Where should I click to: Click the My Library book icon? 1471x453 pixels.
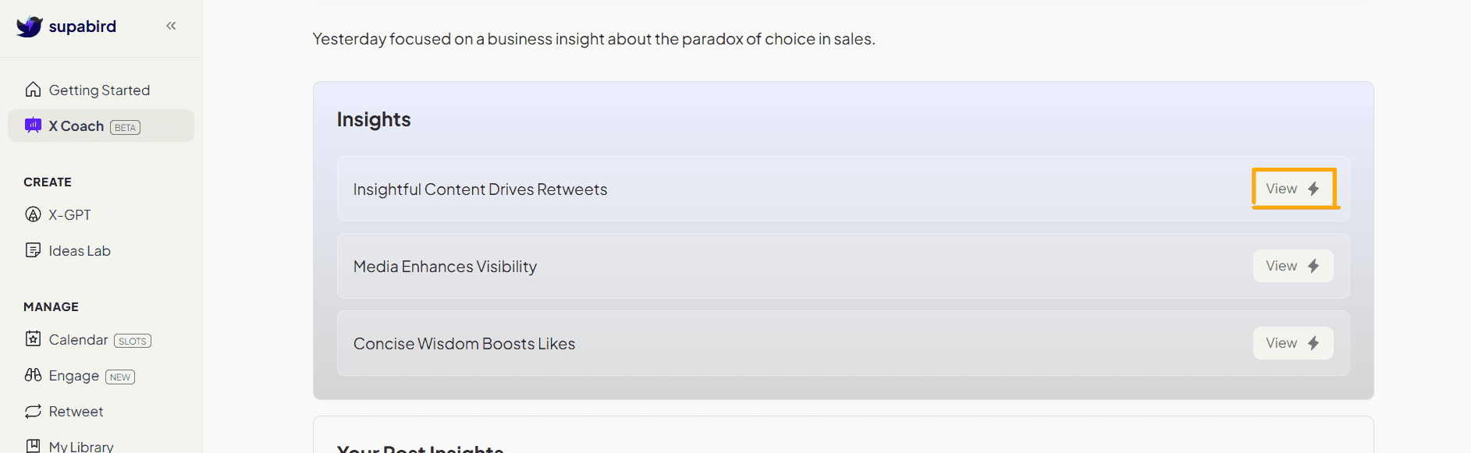(x=33, y=446)
